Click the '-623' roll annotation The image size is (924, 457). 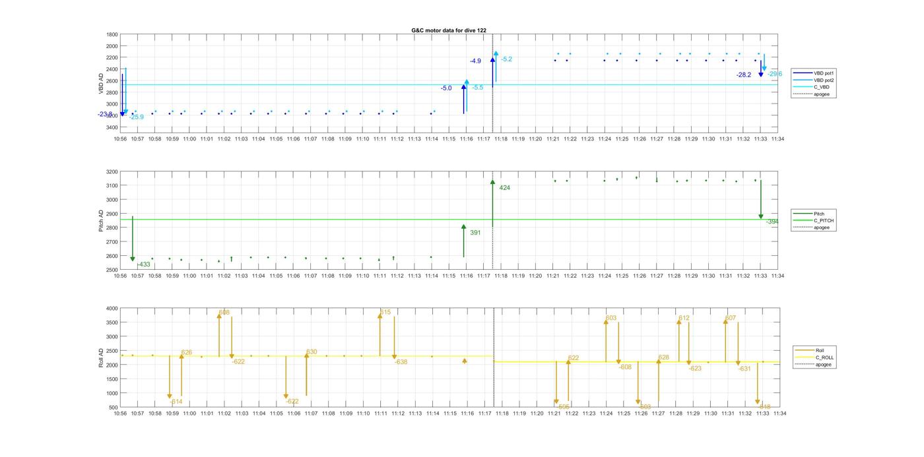pos(695,369)
